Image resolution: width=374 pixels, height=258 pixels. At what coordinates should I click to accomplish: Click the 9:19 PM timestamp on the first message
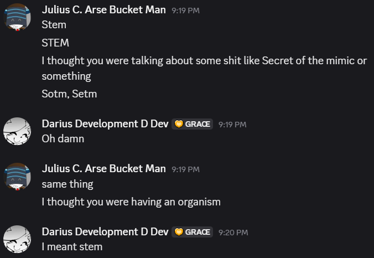[185, 11]
